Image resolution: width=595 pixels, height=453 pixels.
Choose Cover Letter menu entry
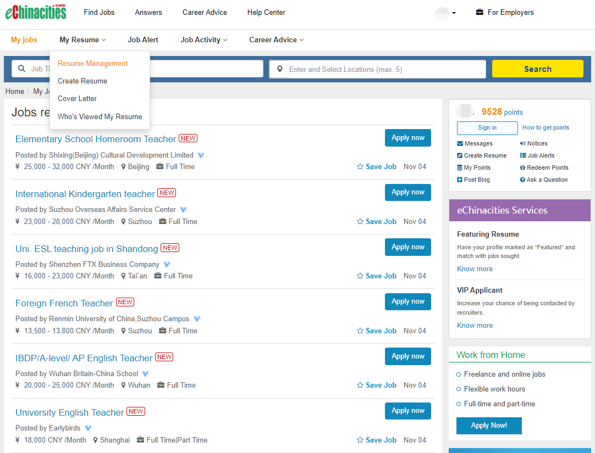pos(77,98)
